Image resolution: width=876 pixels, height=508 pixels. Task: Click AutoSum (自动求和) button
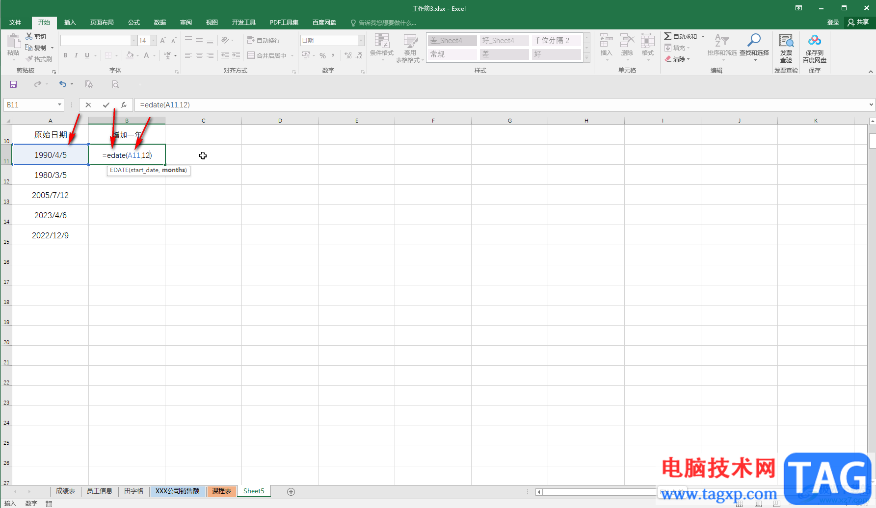click(x=681, y=37)
